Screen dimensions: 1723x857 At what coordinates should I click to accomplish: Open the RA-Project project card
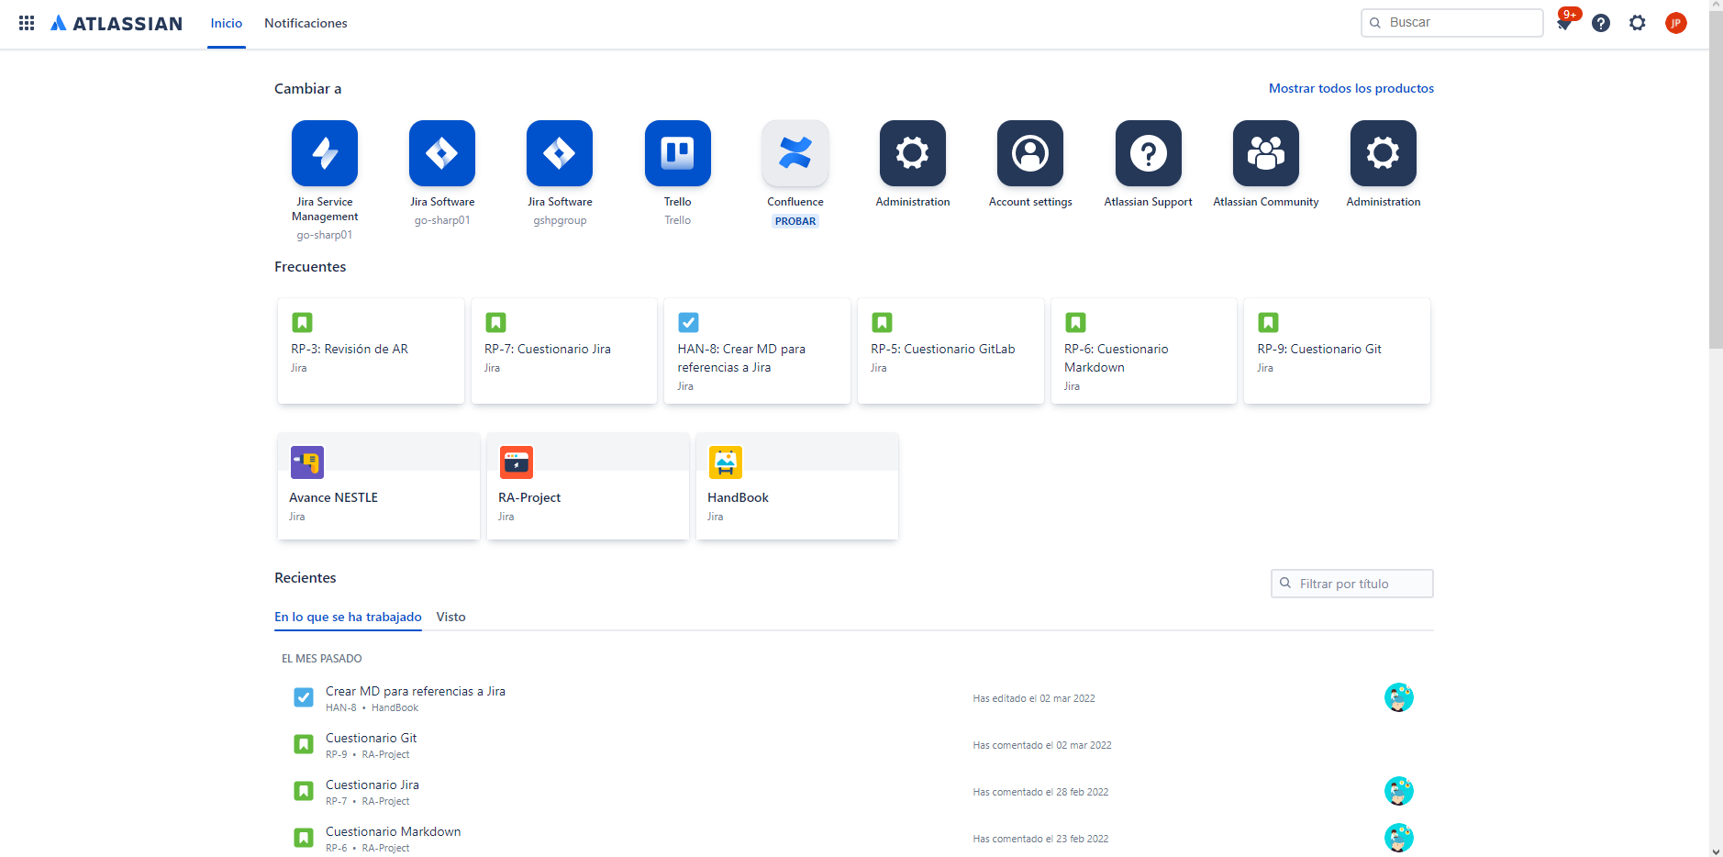588,486
